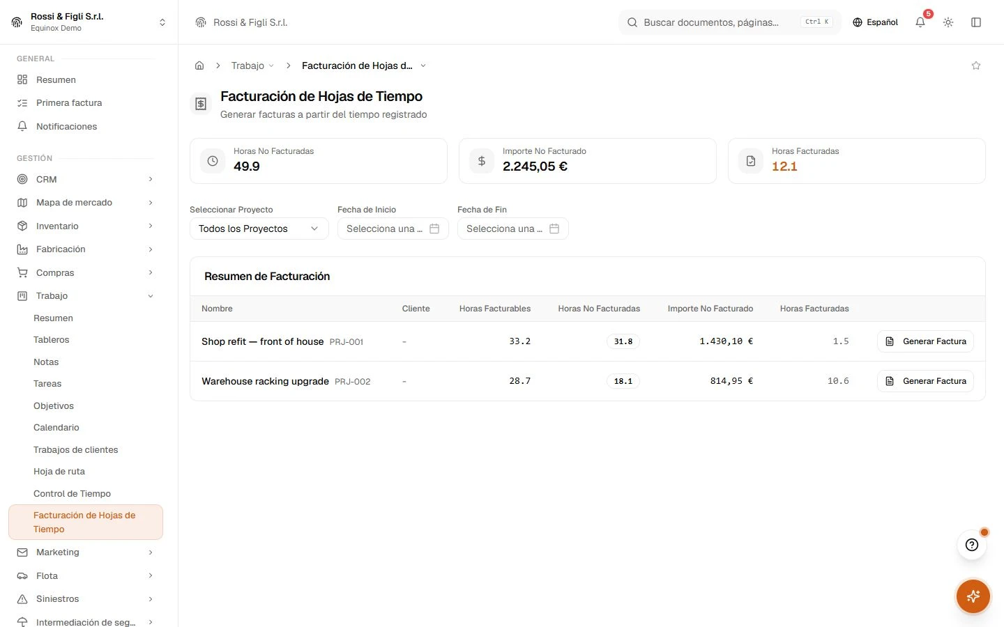This screenshot has width=1004, height=627.
Task: Click the Horas Facturadas document icon
Action: [x=751, y=161]
